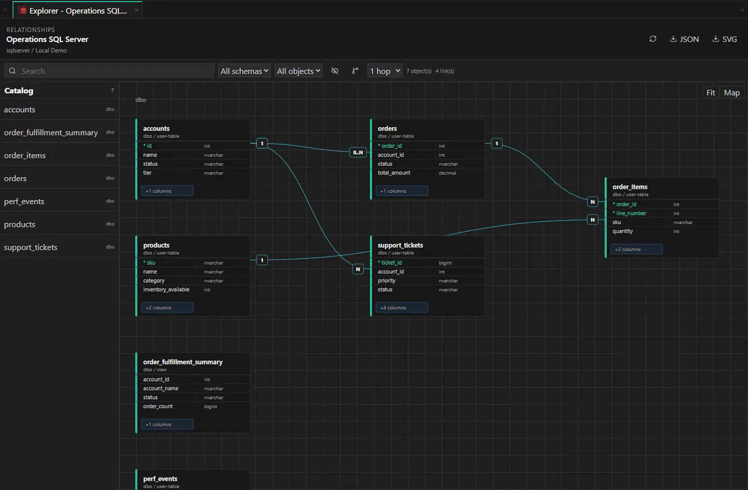This screenshot has width=748, height=490.
Task: Click the dbo schema label on canvas
Action: pos(141,99)
